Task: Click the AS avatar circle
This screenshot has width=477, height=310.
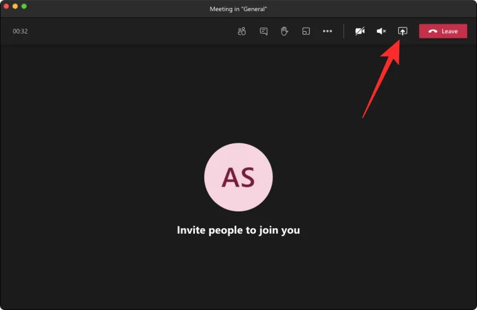Action: click(238, 177)
